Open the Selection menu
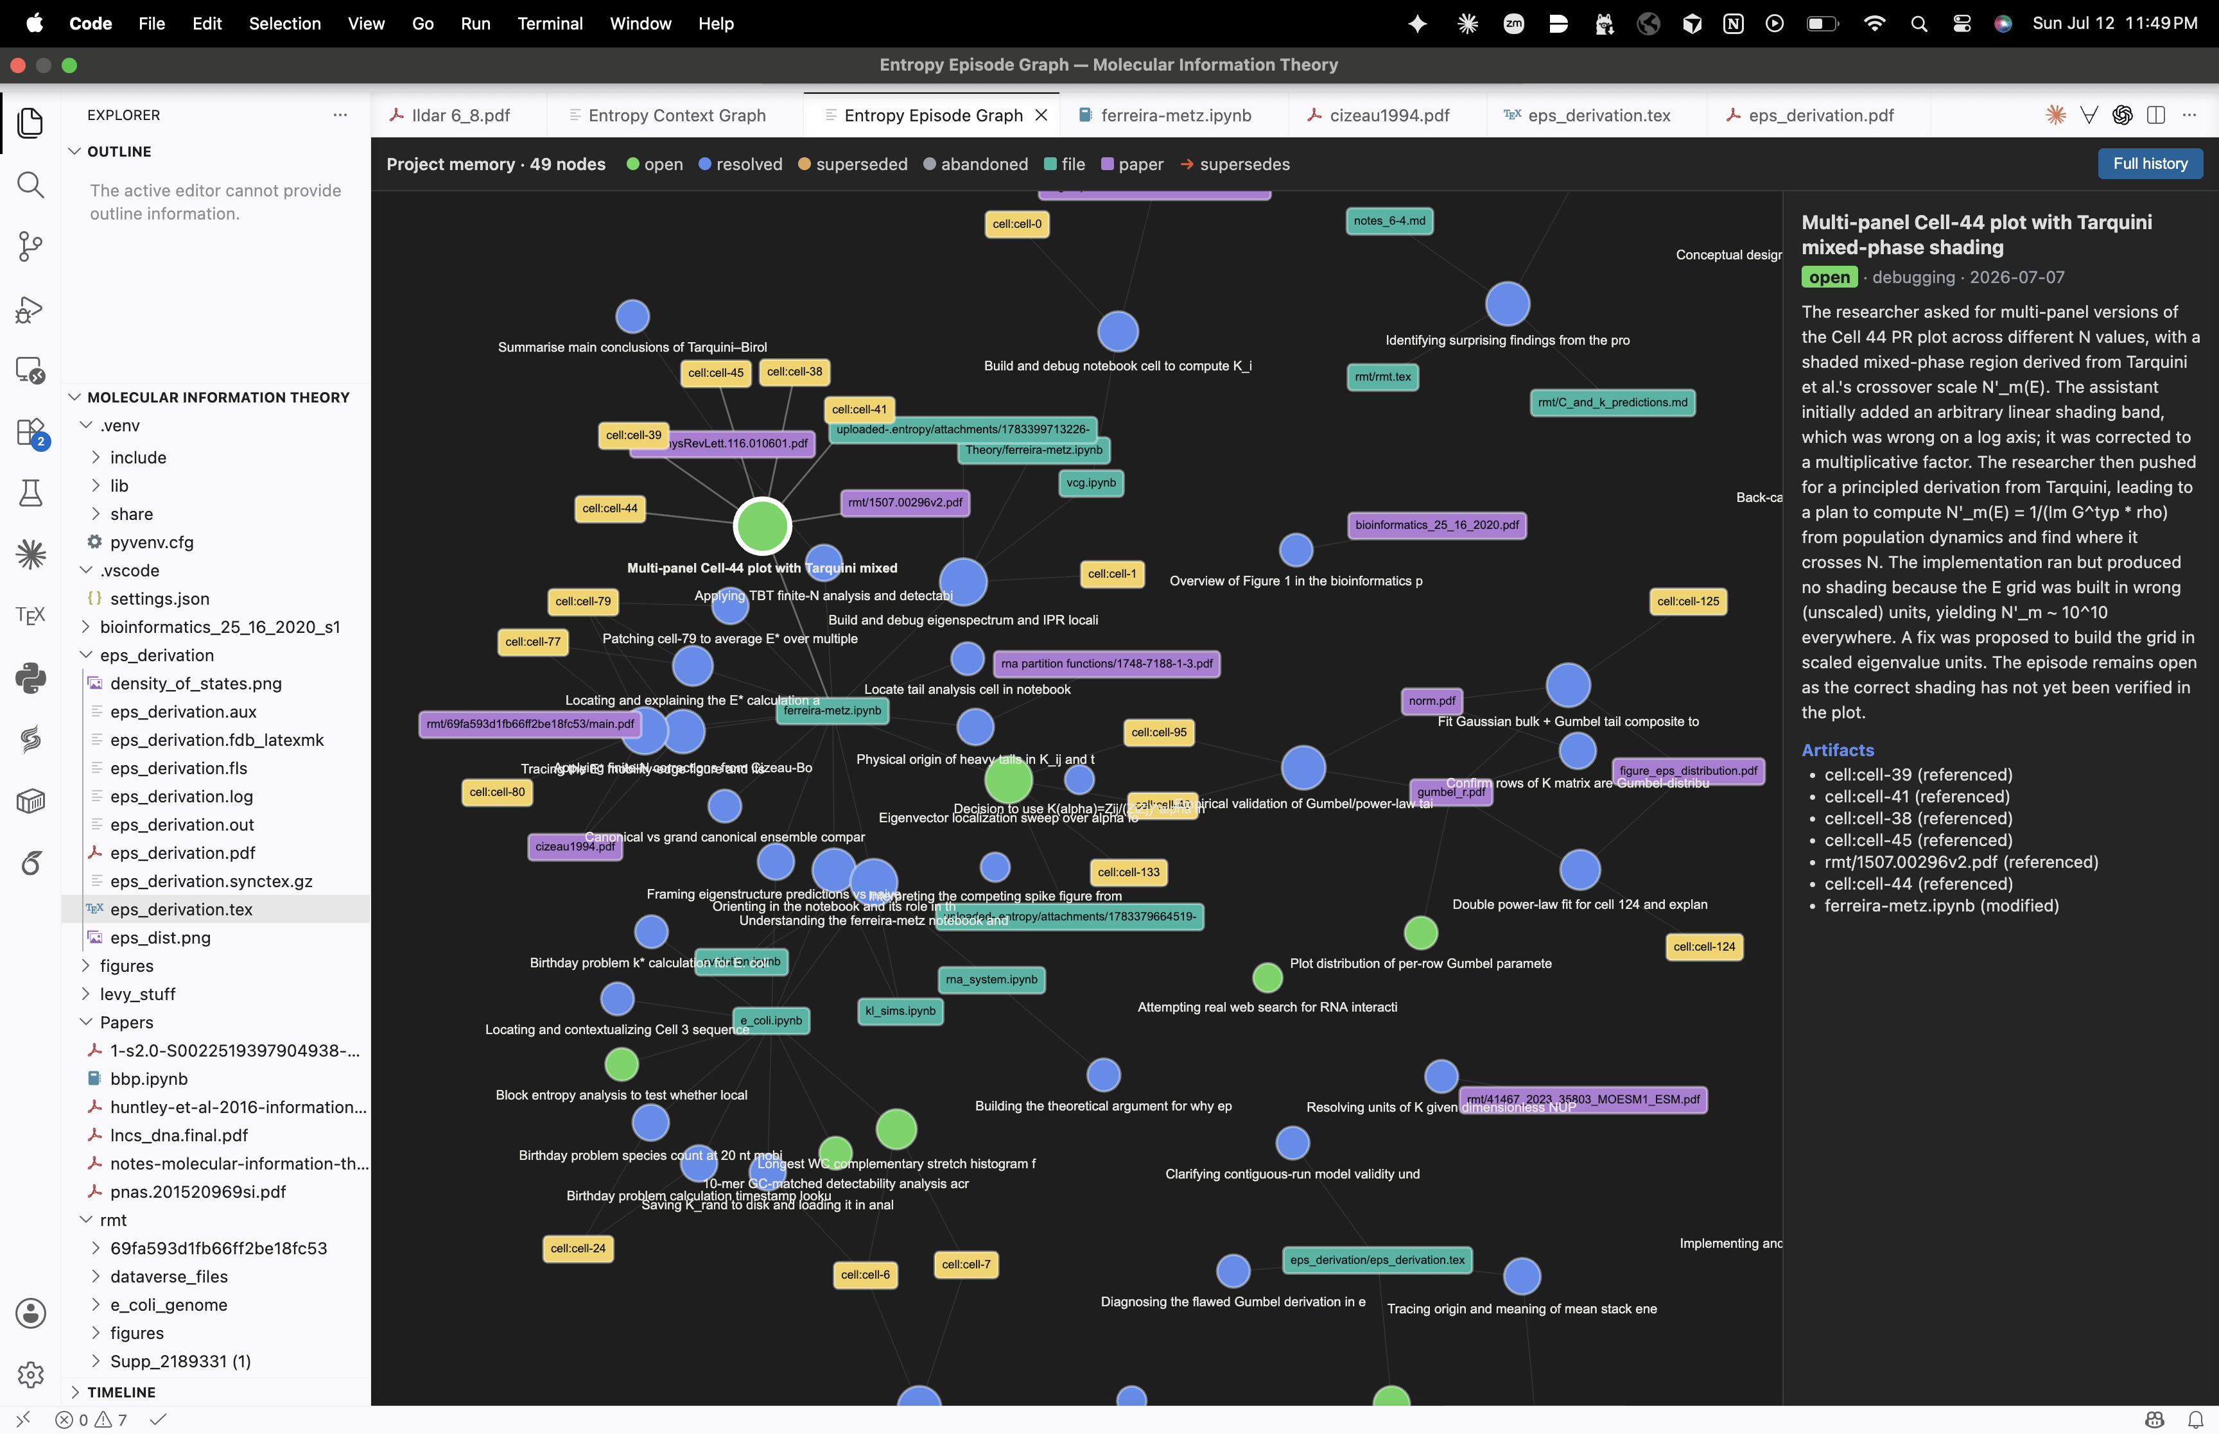This screenshot has height=1434, width=2219. click(284, 23)
